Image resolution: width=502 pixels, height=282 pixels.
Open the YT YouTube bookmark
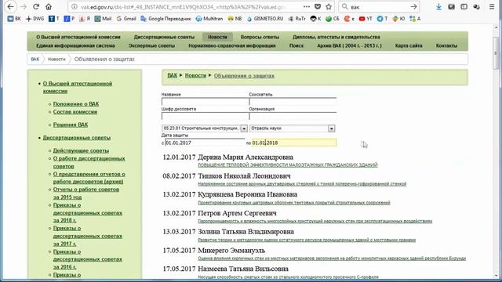coord(366,19)
